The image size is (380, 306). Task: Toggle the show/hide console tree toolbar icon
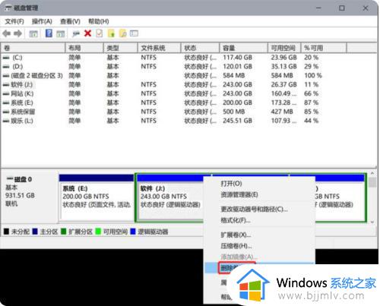click(33, 33)
